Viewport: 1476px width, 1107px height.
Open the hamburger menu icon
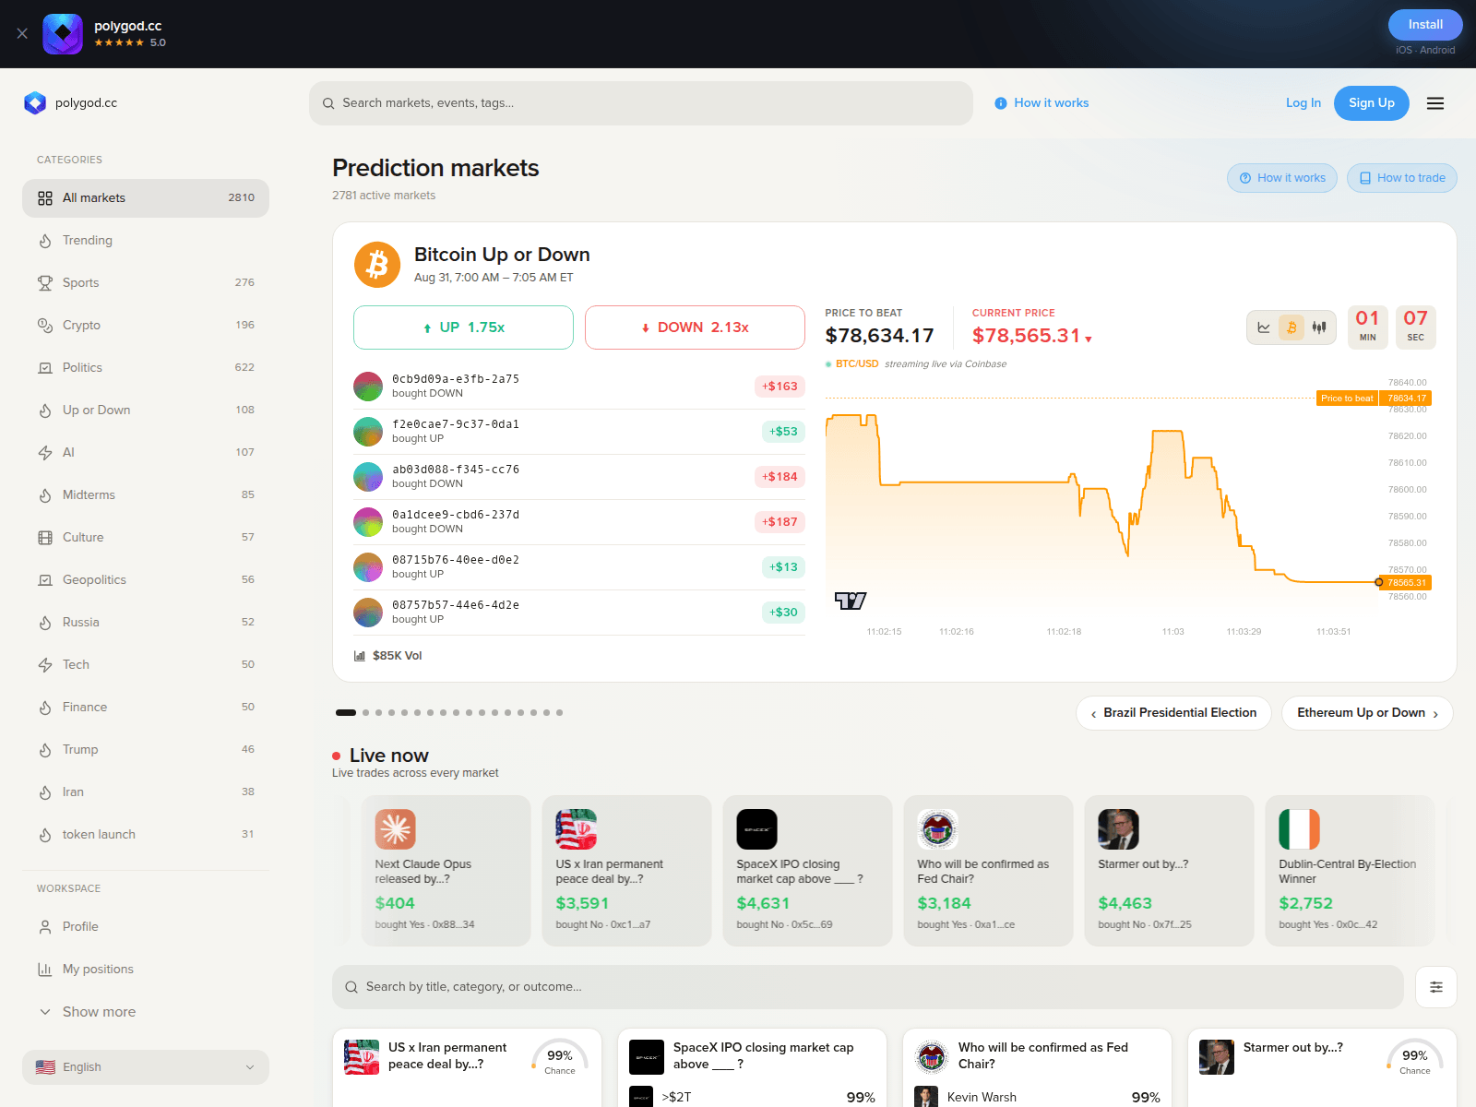(x=1435, y=103)
